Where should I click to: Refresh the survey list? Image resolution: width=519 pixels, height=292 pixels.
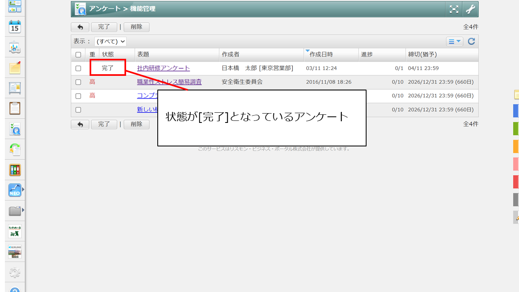click(x=471, y=41)
